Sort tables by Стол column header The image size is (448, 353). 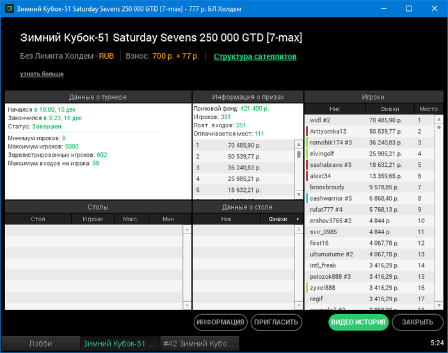click(x=38, y=219)
